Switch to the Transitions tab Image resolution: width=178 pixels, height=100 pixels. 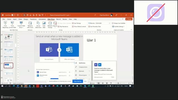pyautogui.click(x=33, y=19)
